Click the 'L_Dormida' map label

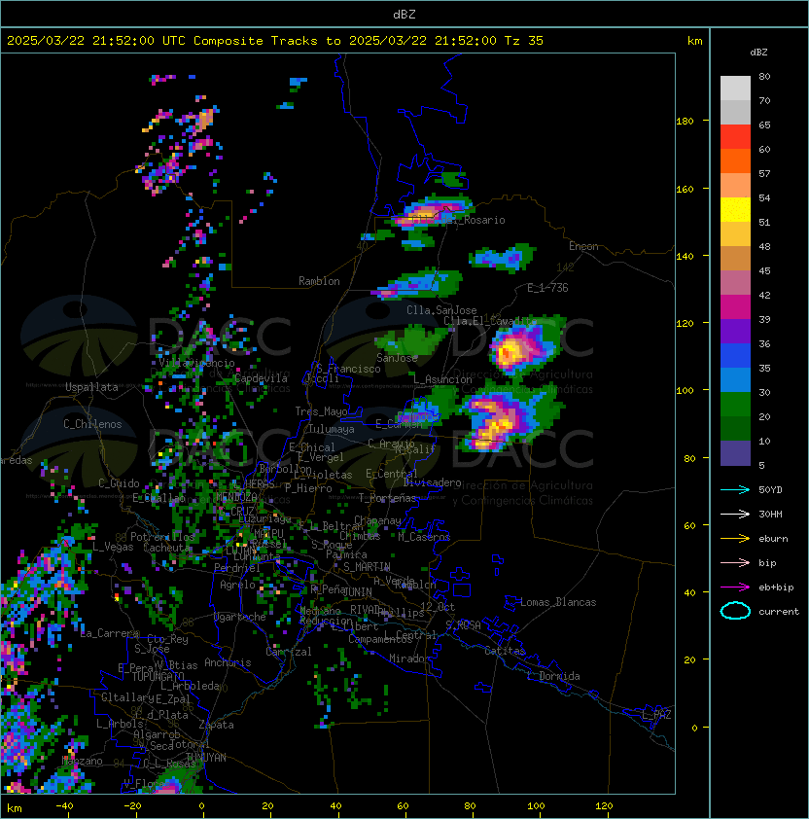click(553, 676)
